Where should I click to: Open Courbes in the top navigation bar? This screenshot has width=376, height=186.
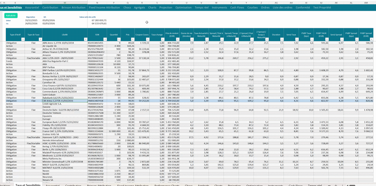(x=252, y=7)
